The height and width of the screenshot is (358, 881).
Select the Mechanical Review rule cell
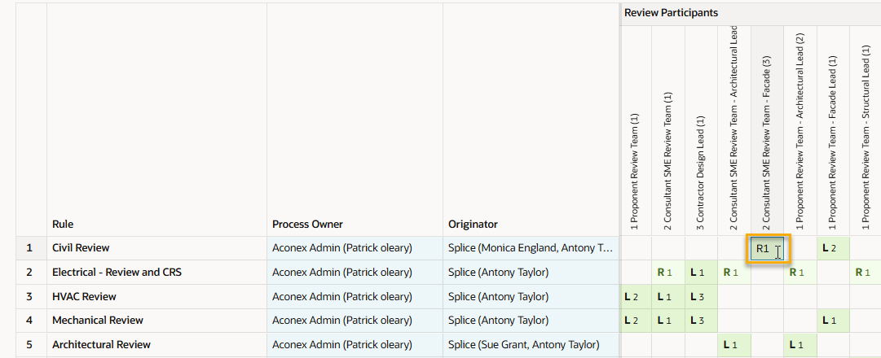point(98,321)
